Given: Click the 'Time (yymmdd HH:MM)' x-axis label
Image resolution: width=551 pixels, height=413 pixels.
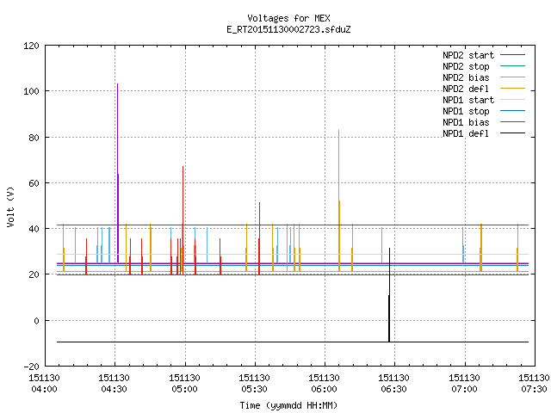Looking at the screenshot, I should [288, 405].
